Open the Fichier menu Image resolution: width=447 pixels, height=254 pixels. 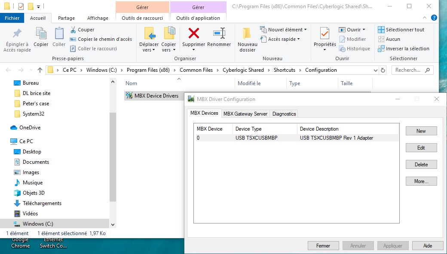(x=12, y=18)
